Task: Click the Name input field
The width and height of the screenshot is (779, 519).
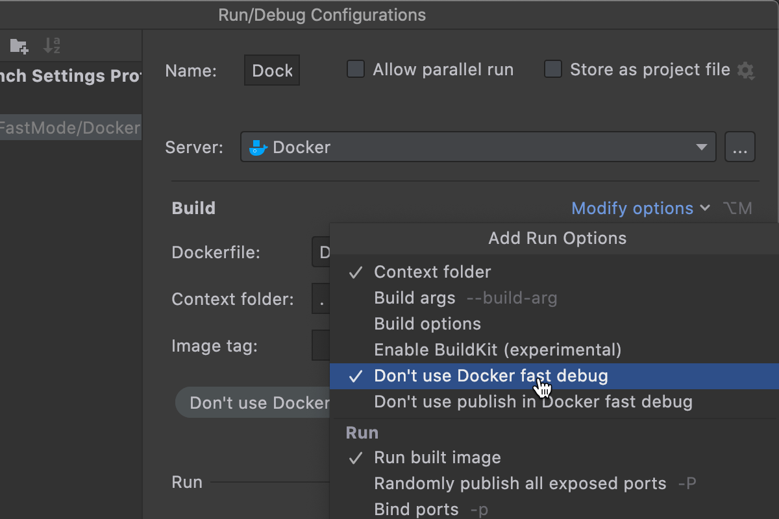Action: [272, 70]
